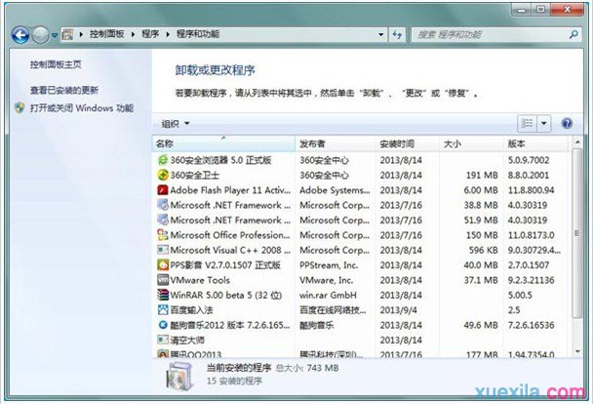Viewport: 593px width, 404px height.
Task: Select the 360安全浏览器 icon
Action: (163, 160)
